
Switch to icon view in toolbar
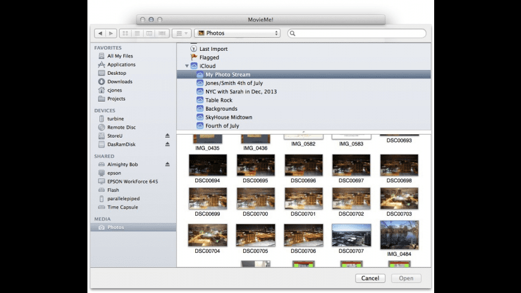(125, 33)
